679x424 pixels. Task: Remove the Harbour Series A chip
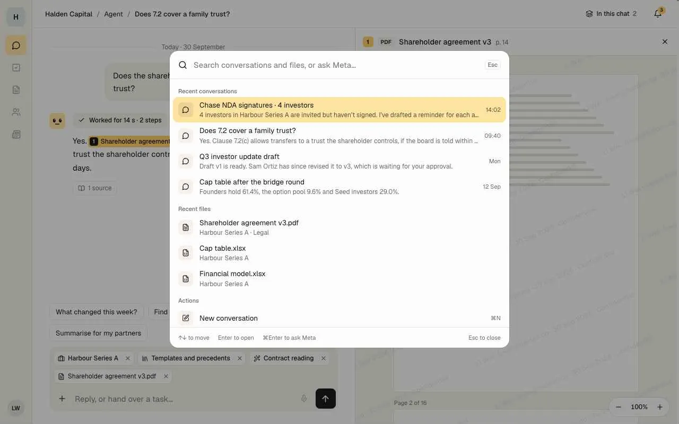coord(128,358)
